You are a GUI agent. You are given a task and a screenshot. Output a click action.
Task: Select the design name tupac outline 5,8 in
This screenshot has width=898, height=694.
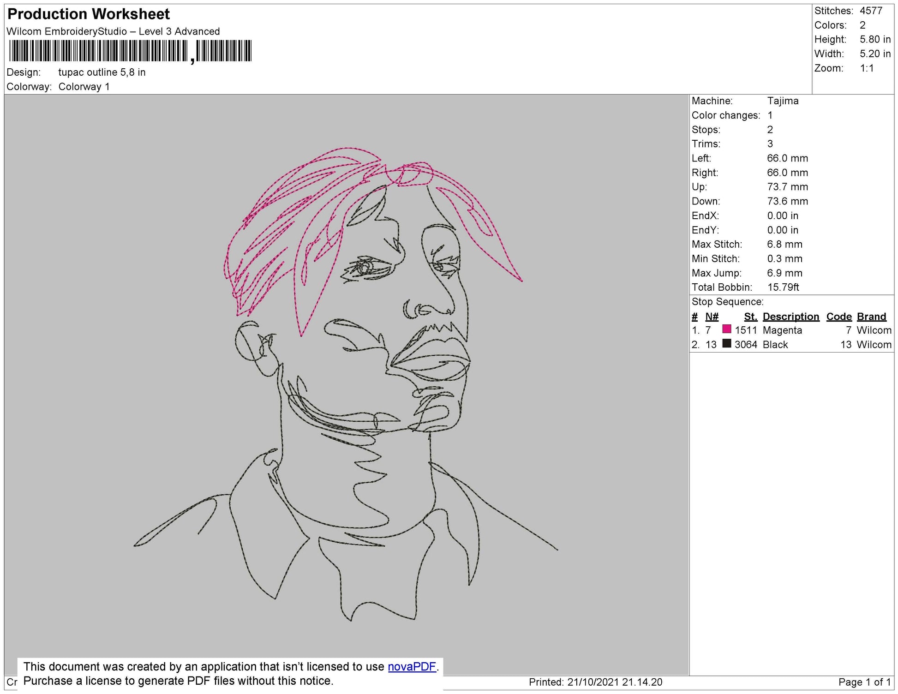coord(102,72)
